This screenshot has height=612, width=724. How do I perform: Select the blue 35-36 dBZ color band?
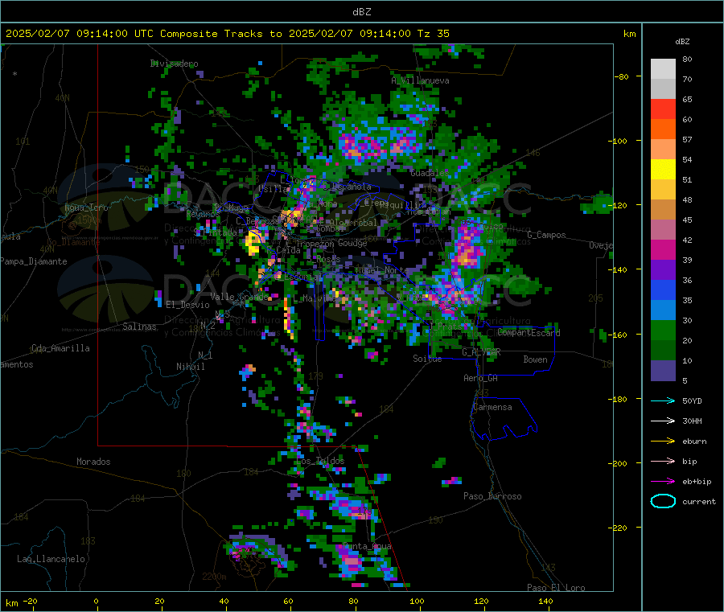(663, 290)
